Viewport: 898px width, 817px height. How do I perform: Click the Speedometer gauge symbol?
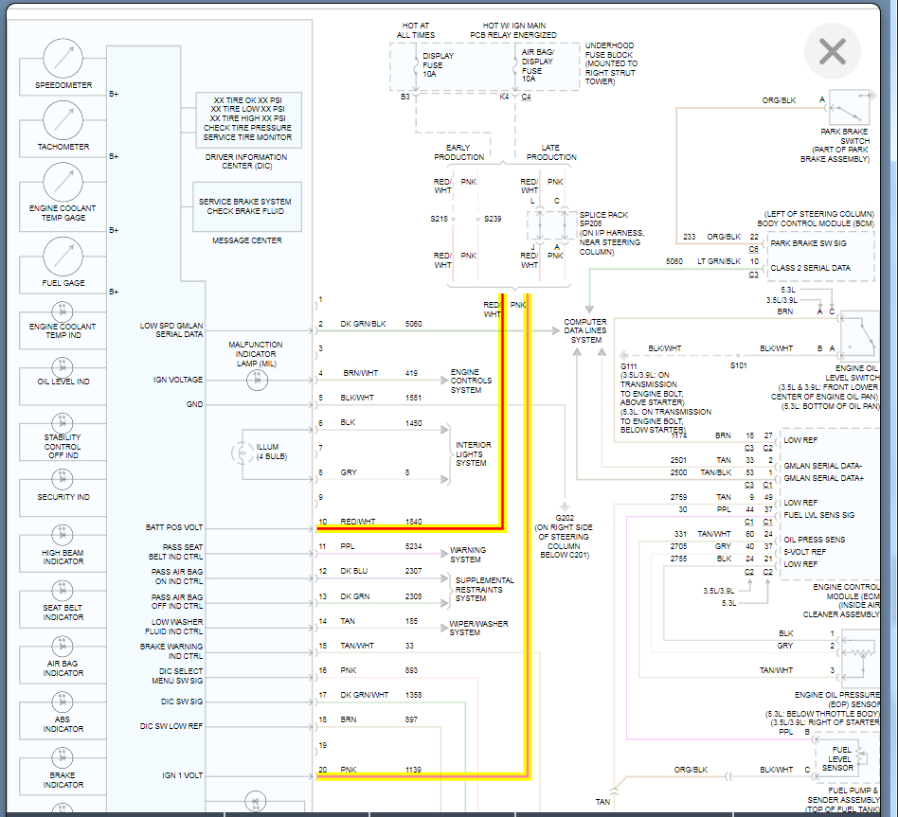click(63, 59)
